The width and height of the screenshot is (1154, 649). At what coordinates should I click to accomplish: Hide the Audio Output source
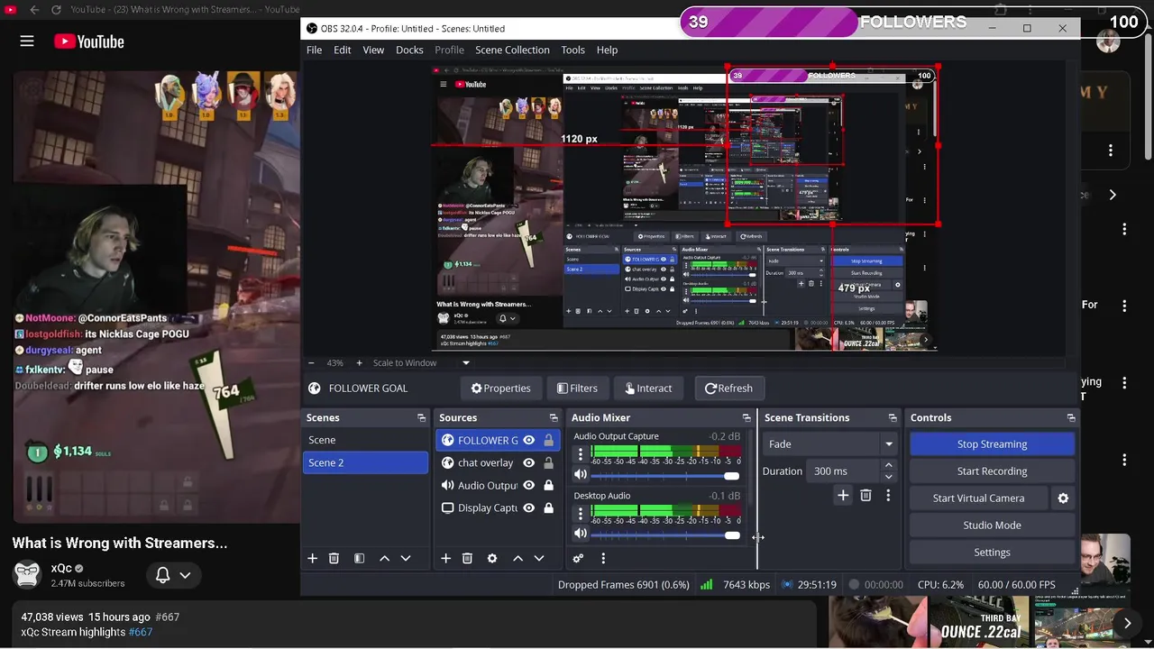529,485
